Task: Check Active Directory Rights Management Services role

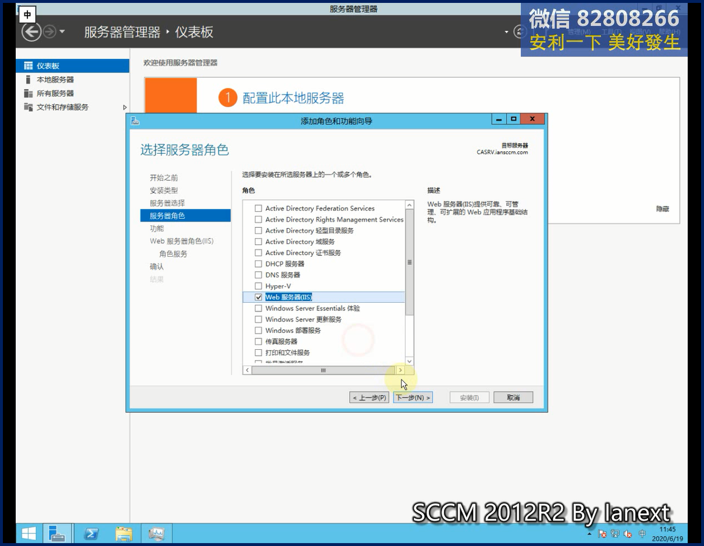Action: tap(258, 219)
